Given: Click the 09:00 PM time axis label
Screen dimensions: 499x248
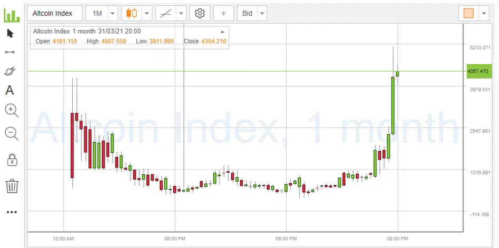Looking at the screenshot, I should (x=175, y=239).
